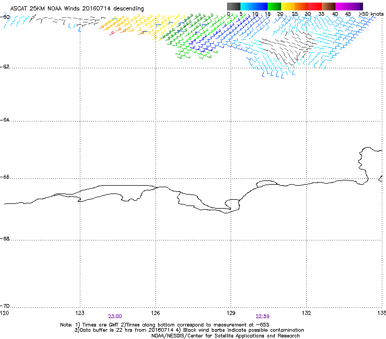Click the title 'ASCAT 25KM NOAA Winds 20160714 descending'

(x=77, y=9)
